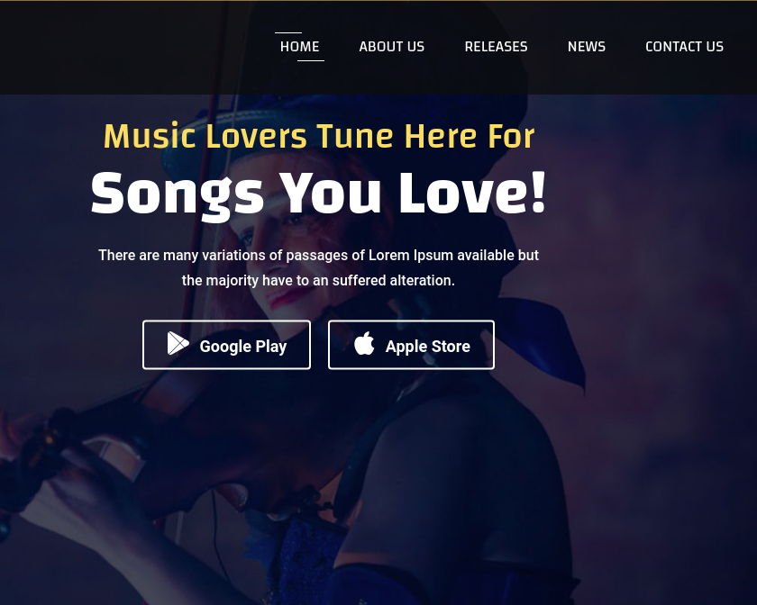
Task: Open the ABOUT US page
Action: 391,47
